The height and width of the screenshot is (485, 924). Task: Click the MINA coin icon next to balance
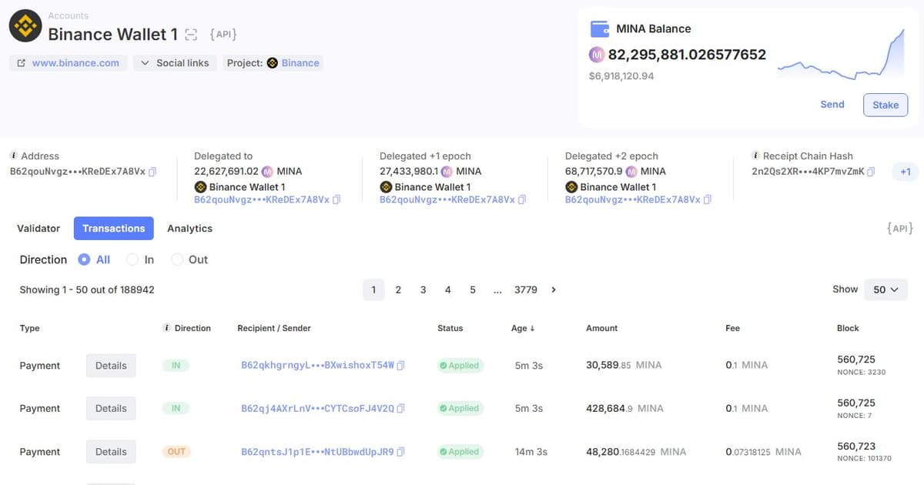coord(598,55)
